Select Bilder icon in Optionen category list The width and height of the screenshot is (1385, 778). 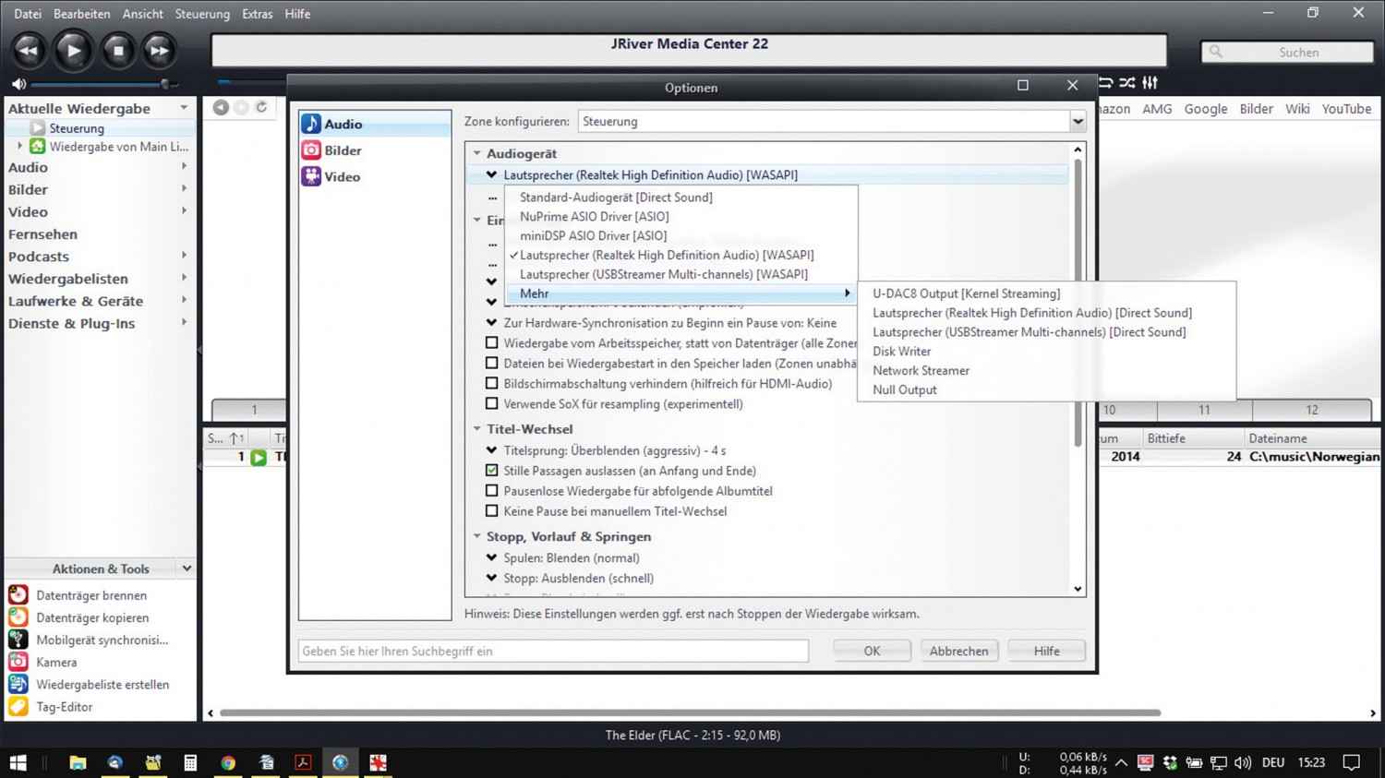tap(312, 150)
